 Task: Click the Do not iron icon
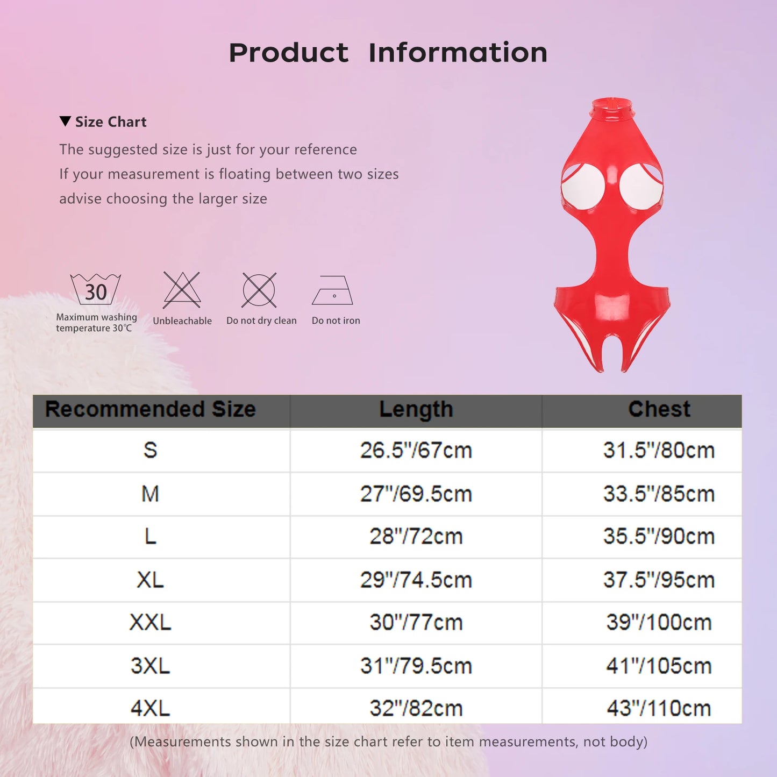pos(333,290)
